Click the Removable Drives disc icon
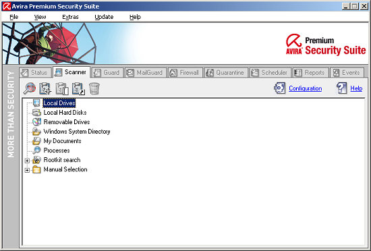This screenshot has width=371, height=251. tap(36, 122)
